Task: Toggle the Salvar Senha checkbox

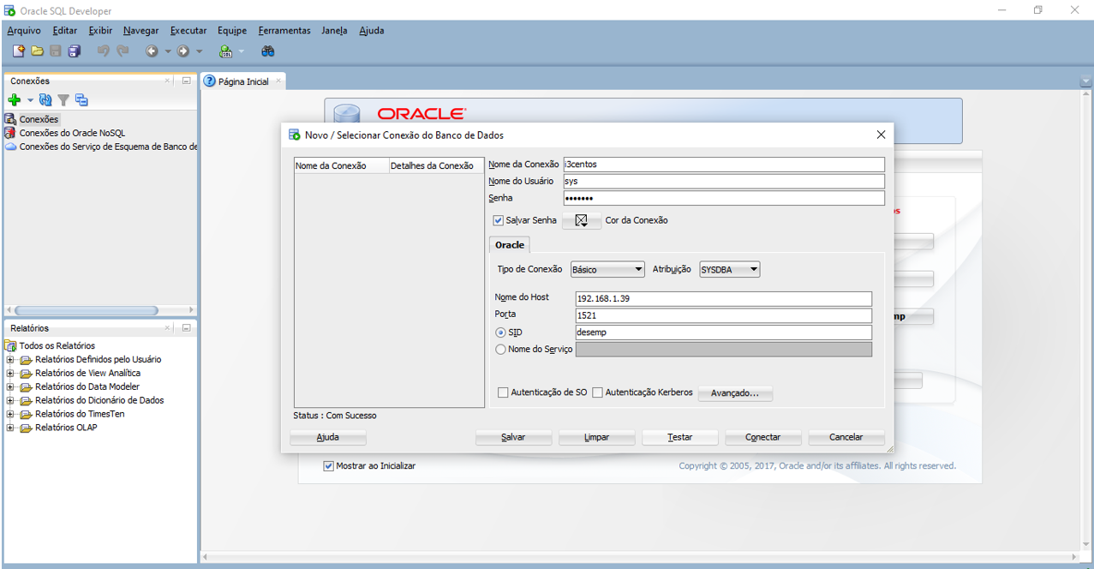Action: [x=499, y=220]
